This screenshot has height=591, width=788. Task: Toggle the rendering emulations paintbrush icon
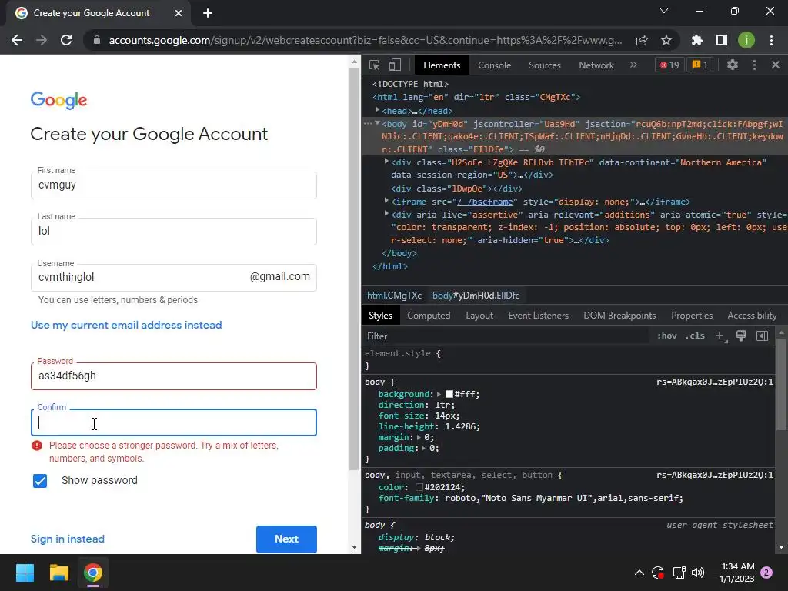[741, 336]
